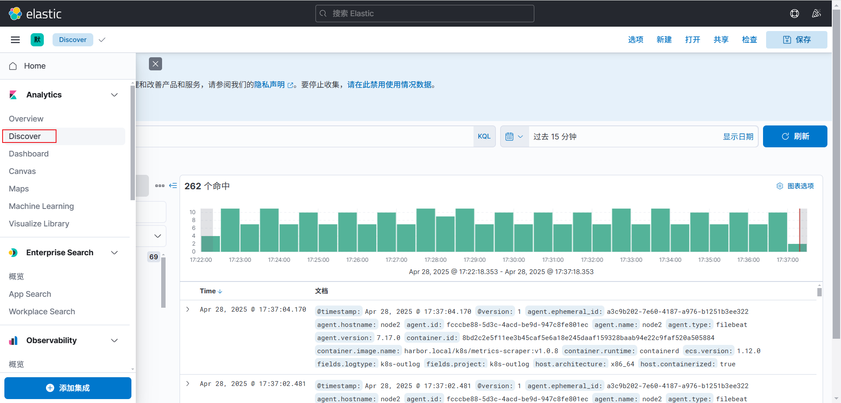Open the dropdown chevron beside Discover
841x403 pixels.
pos(102,40)
